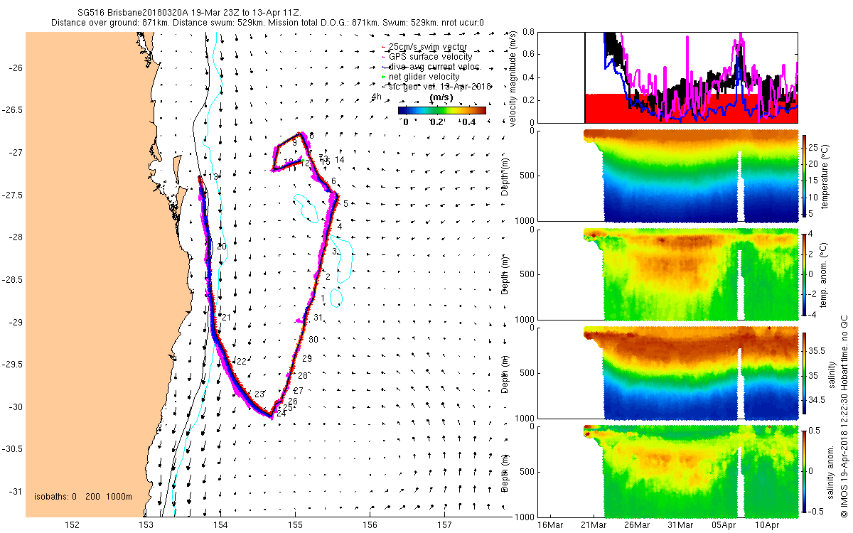Click day marker '28' on the glider track

(303, 375)
